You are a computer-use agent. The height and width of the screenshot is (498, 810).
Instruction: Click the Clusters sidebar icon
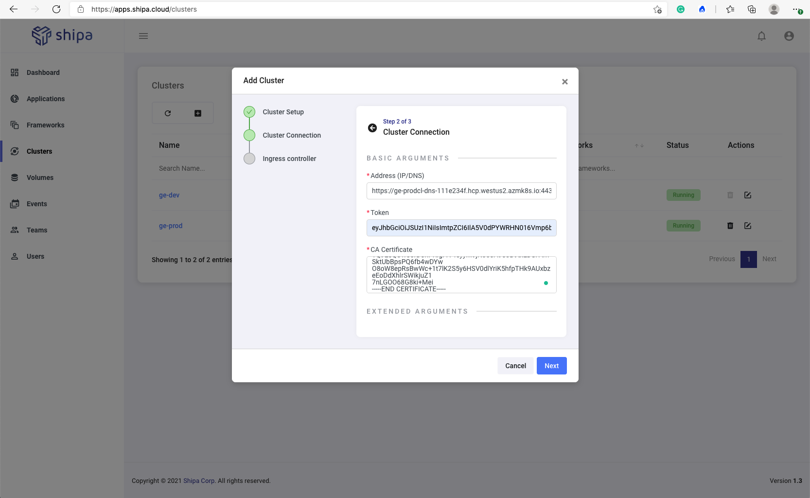click(15, 151)
